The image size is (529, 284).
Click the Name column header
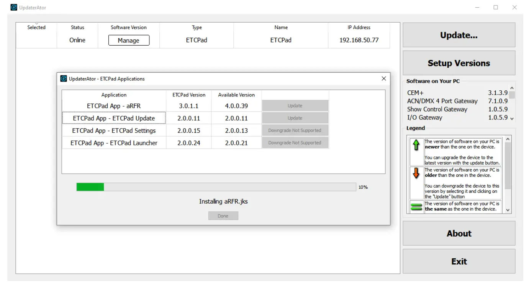coord(281,28)
